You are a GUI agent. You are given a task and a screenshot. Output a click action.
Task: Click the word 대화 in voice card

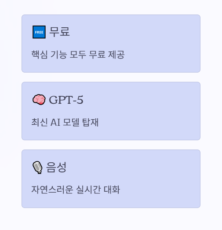coord(112,190)
